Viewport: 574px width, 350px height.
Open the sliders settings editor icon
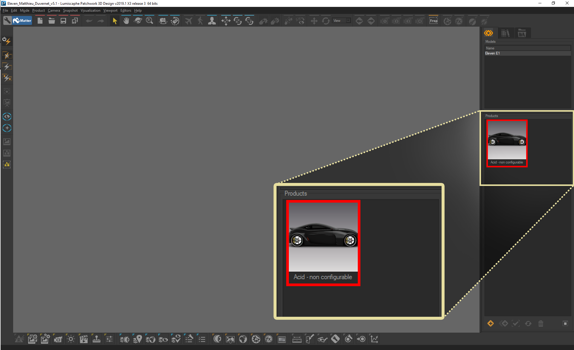coord(109,339)
